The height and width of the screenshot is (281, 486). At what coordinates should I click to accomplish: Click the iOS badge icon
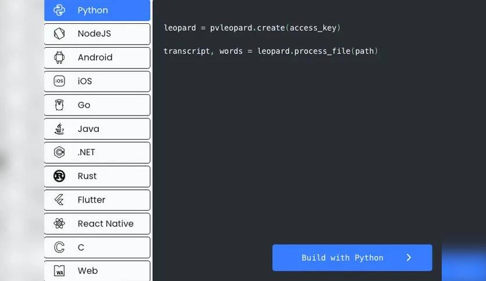[x=59, y=81]
